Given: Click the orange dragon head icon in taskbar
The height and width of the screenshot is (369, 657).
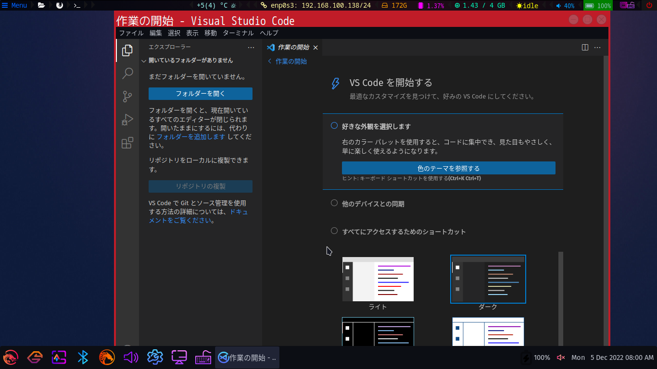Looking at the screenshot, I should point(107,357).
